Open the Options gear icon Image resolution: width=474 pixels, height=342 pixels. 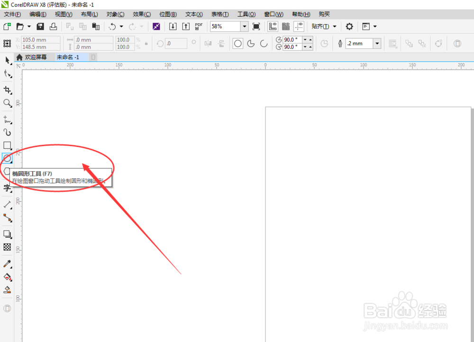[x=349, y=27]
